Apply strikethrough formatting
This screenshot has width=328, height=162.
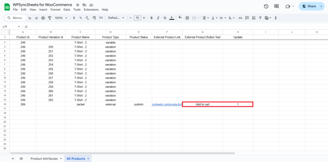coord(165,18)
